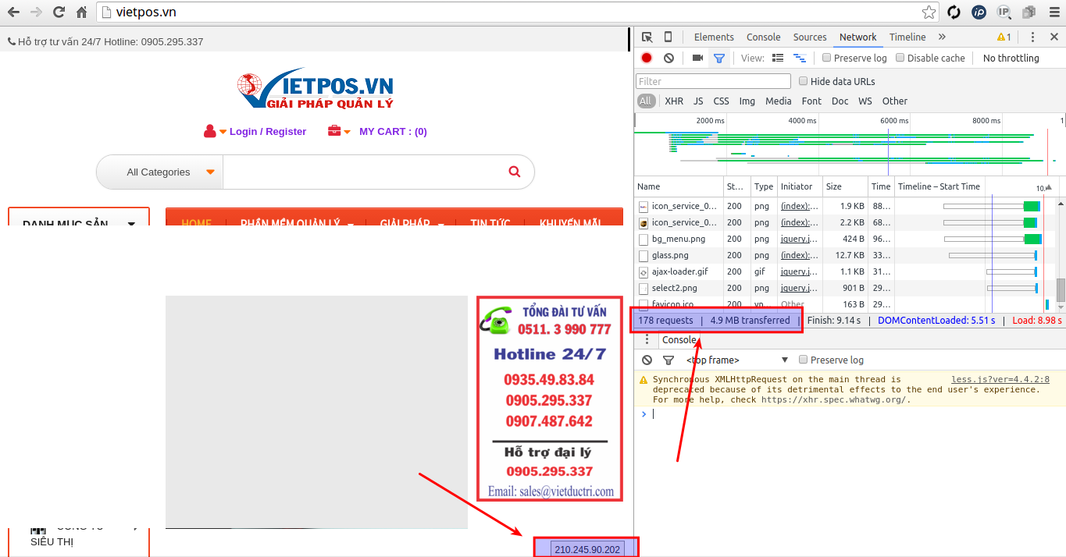
Task: Activate the inspect element picker in DevTools
Action: pyautogui.click(x=647, y=37)
